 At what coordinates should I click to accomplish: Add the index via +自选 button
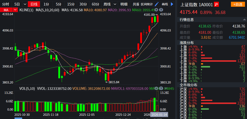(x=237, y=4)
